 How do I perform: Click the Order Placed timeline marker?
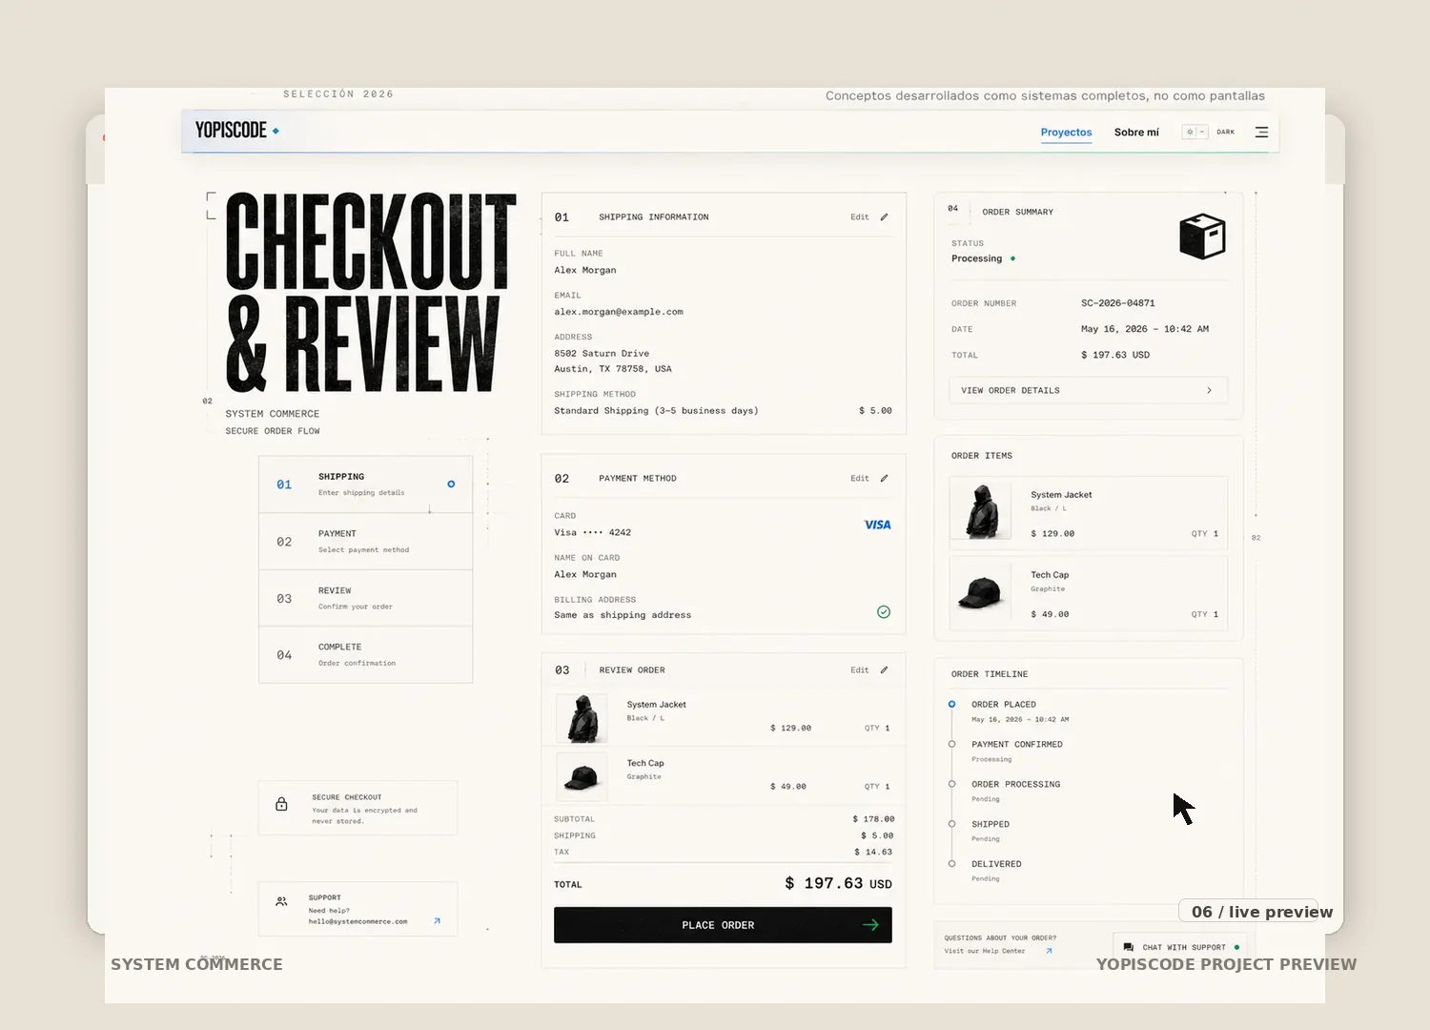(951, 705)
